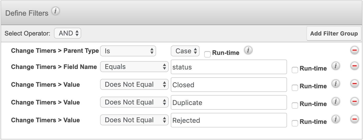Change the Is qualifier dropdown
363x140 pixels.
tap(128, 51)
